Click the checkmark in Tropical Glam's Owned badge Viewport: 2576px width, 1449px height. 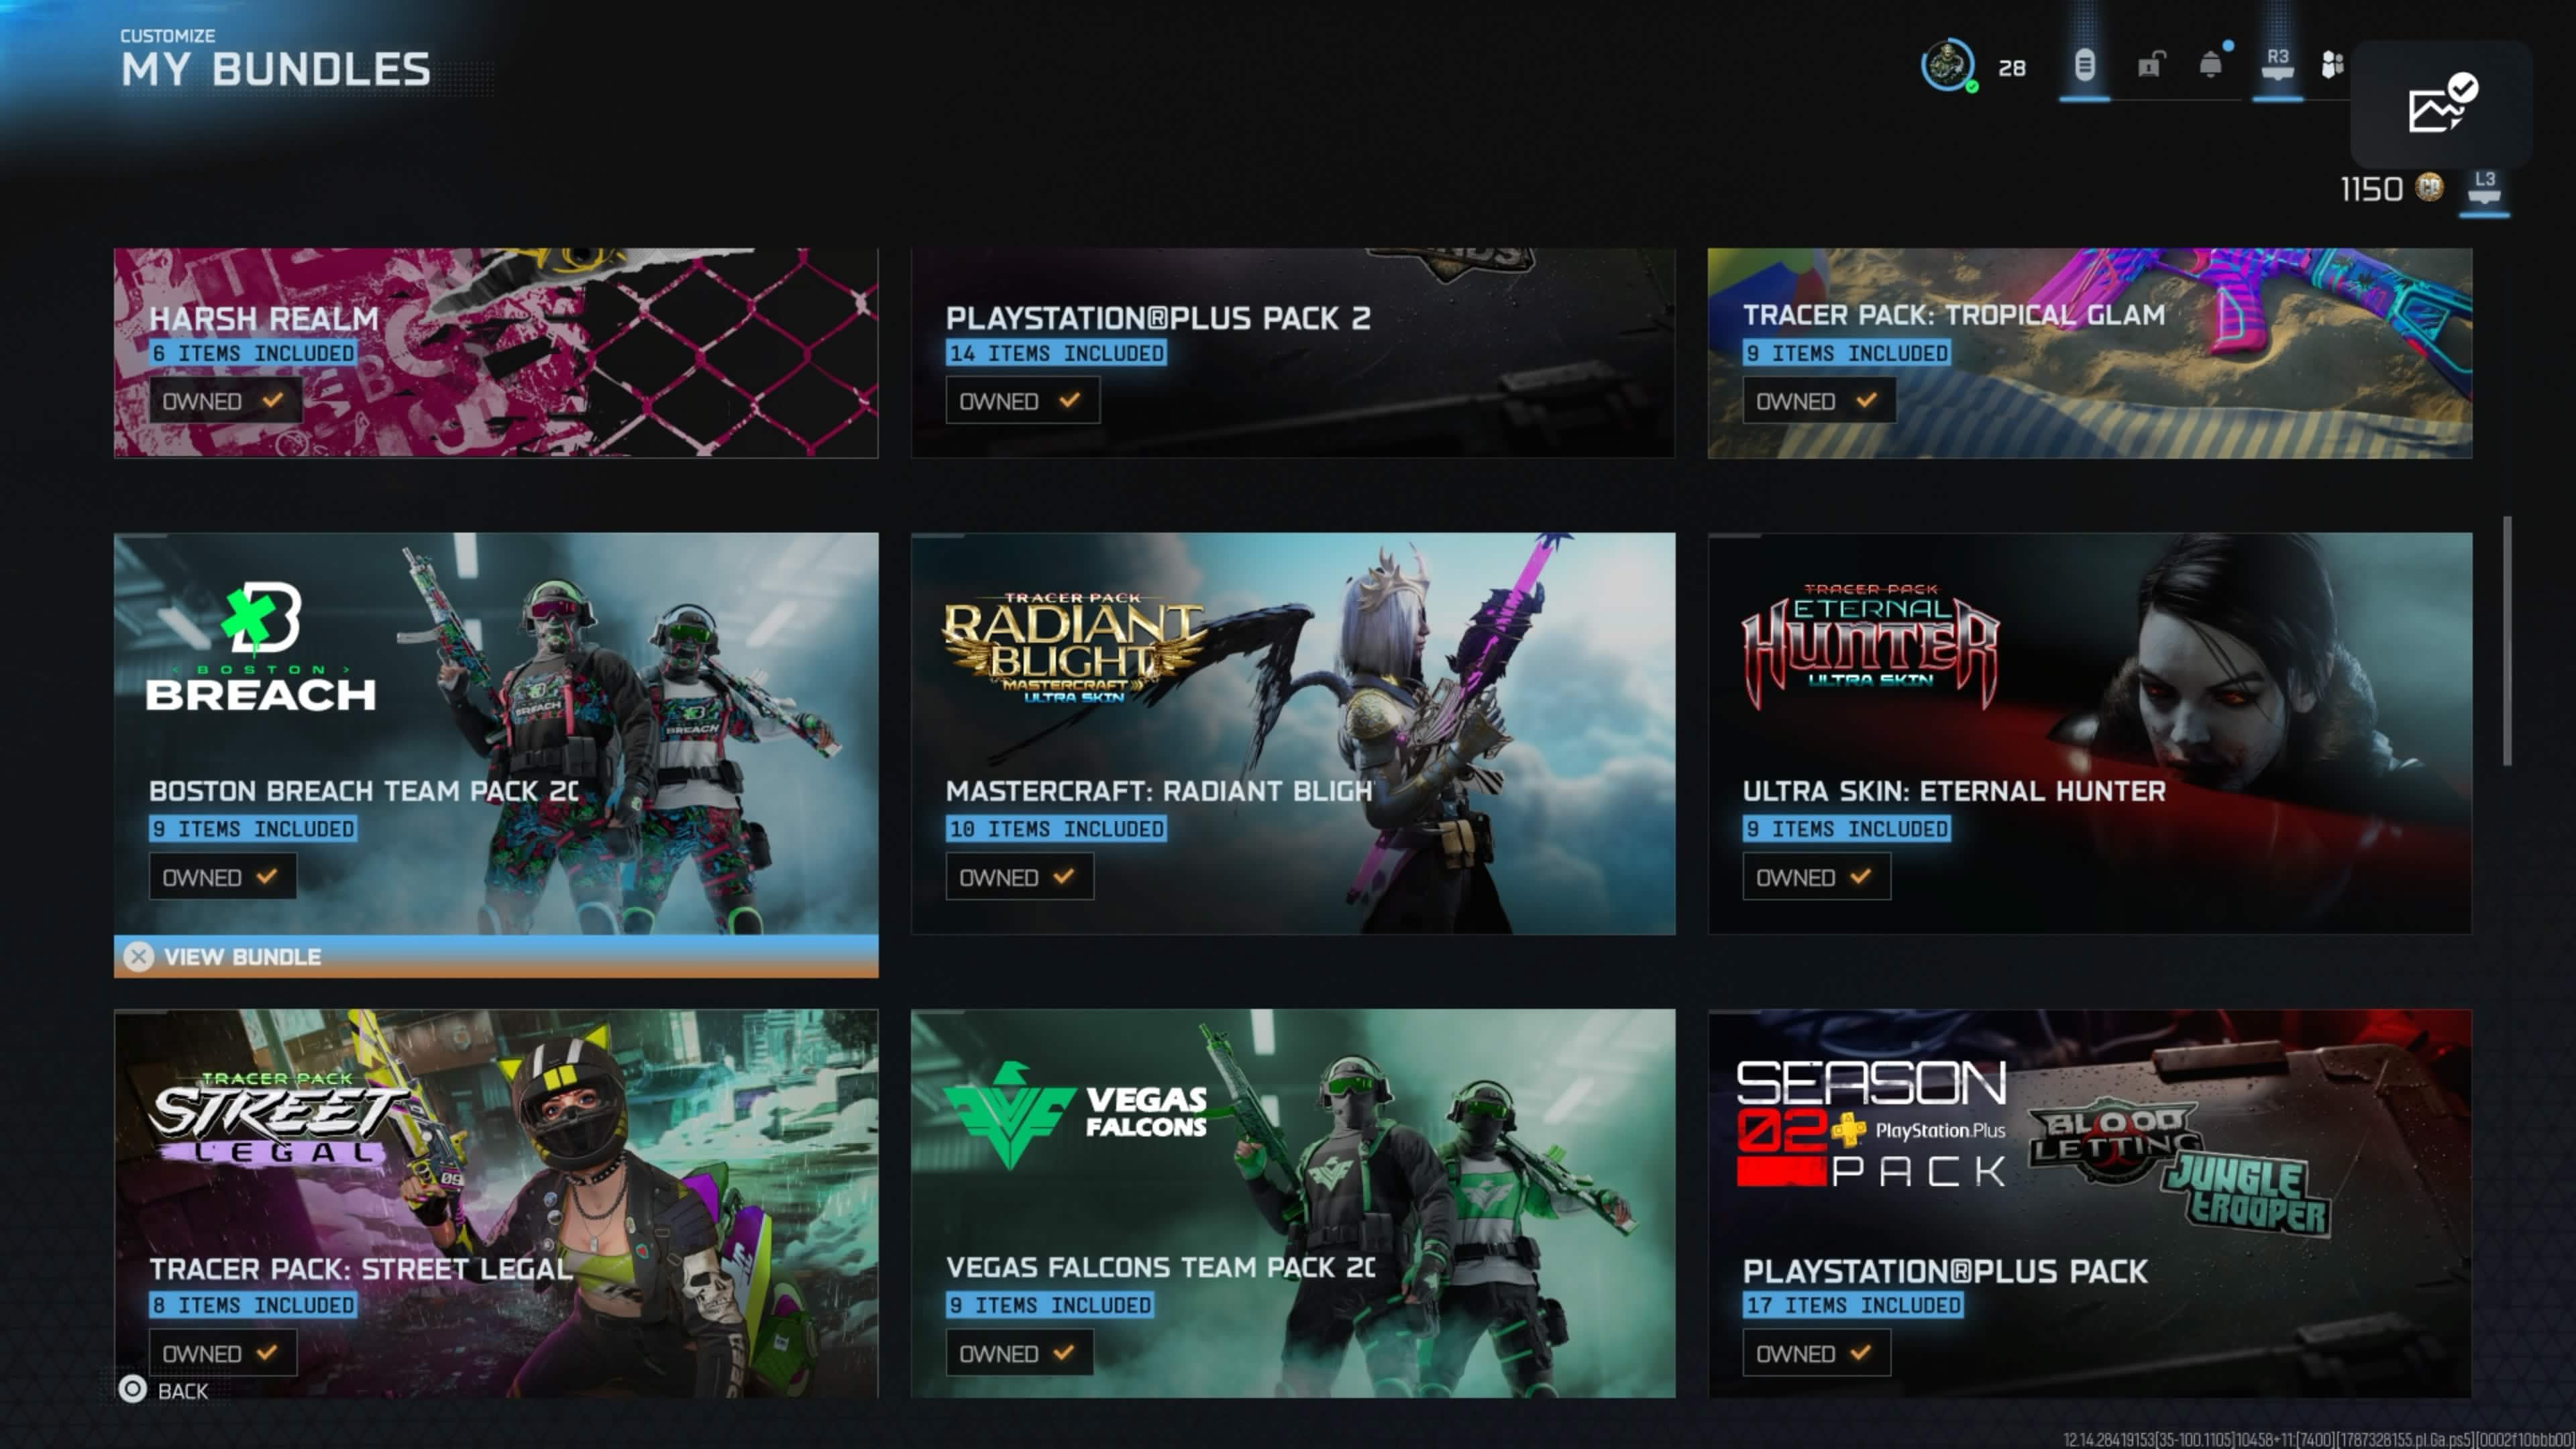1866,400
